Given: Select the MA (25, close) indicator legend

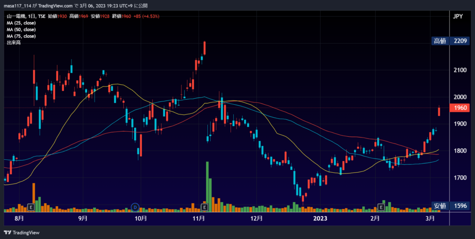Looking at the screenshot, I should coord(21,23).
